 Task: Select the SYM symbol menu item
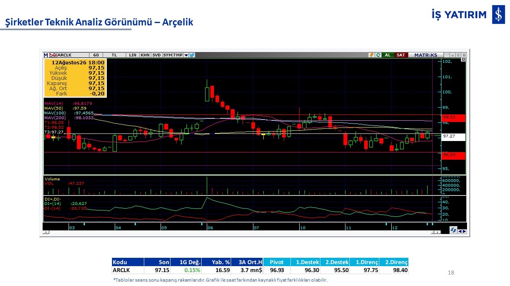[168, 55]
